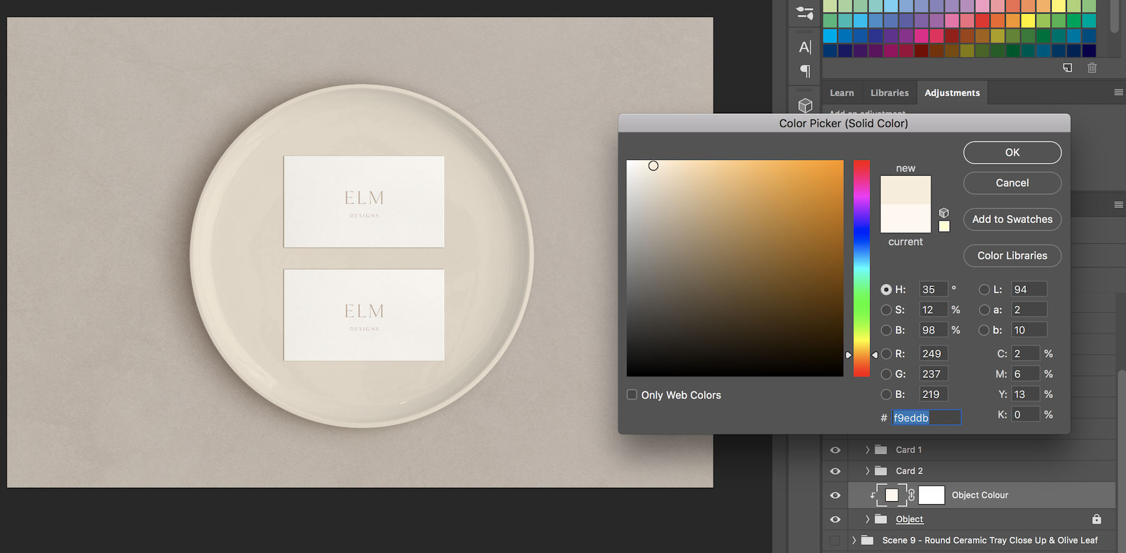Click the mask link icon on Object Colour
Screen dimensions: 1126x553
pyautogui.click(x=911, y=495)
